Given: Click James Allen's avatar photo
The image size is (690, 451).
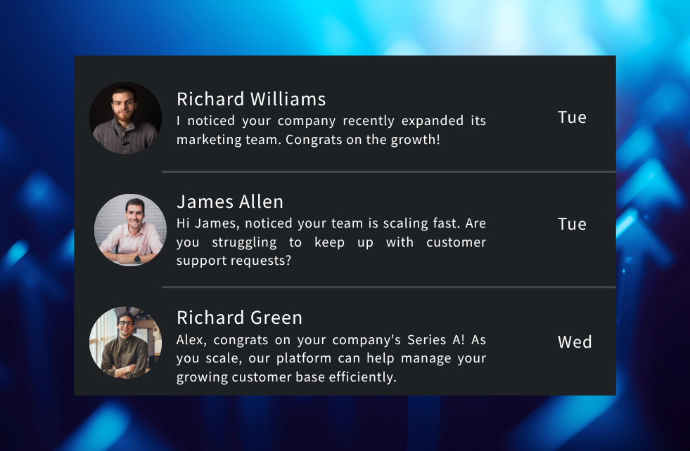Looking at the screenshot, I should 131,230.
